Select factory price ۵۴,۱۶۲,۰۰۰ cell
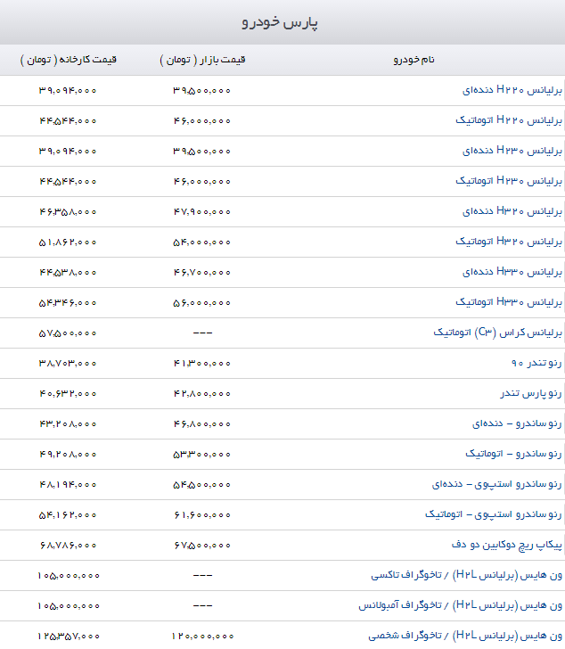 click(68, 515)
